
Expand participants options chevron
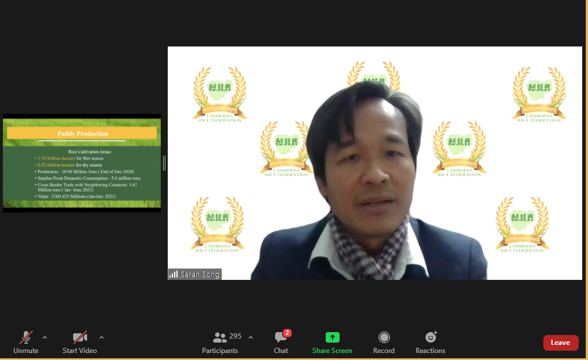click(251, 337)
